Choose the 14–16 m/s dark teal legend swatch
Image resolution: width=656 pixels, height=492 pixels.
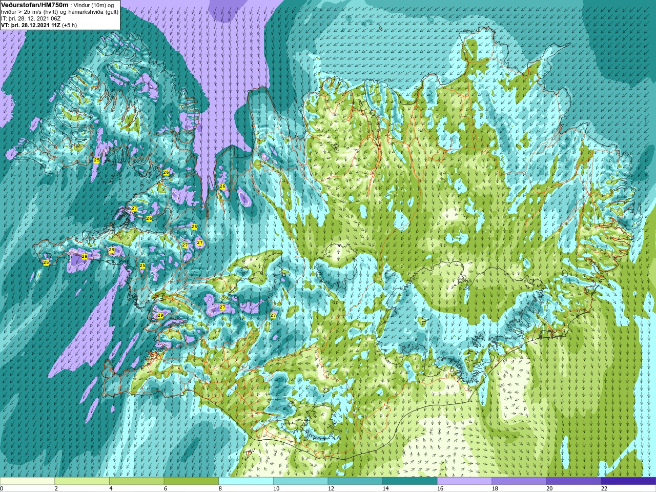pyautogui.click(x=410, y=481)
